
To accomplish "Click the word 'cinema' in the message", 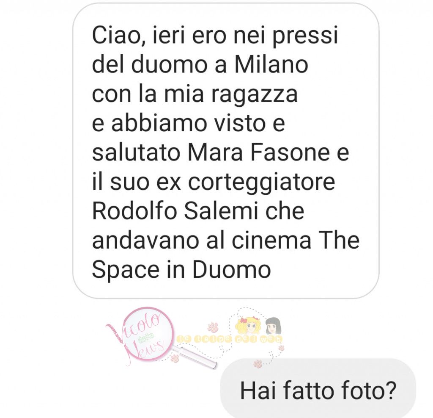I will click(x=271, y=240).
